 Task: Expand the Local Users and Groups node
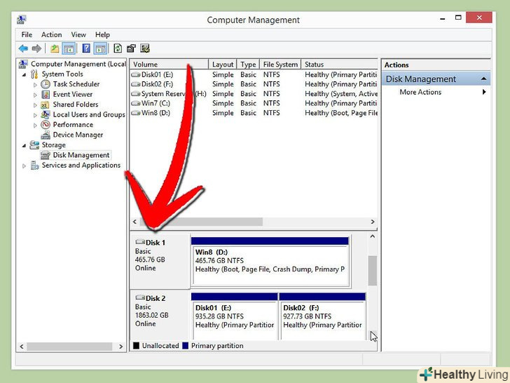point(35,115)
